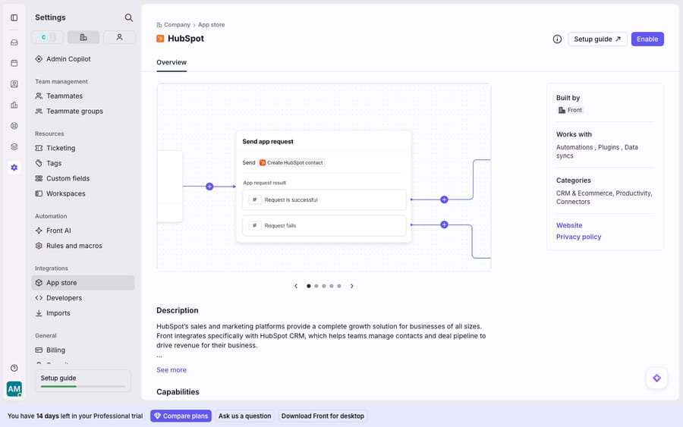Open Developers settings

(83, 298)
